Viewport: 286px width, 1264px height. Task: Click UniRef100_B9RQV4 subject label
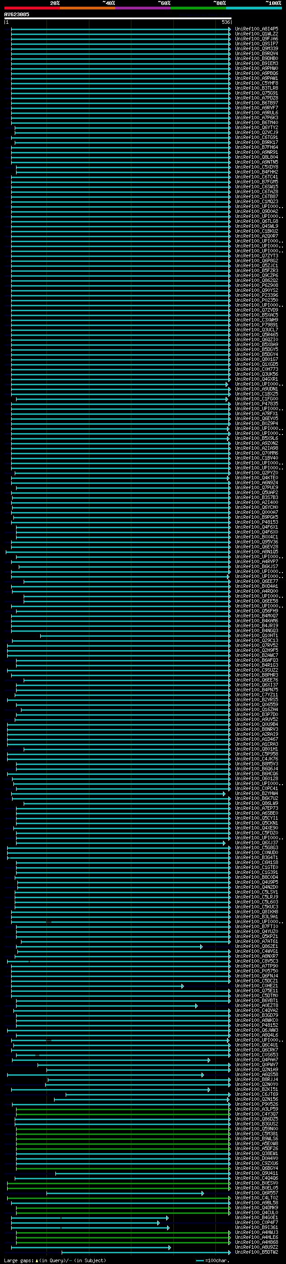(257, 53)
